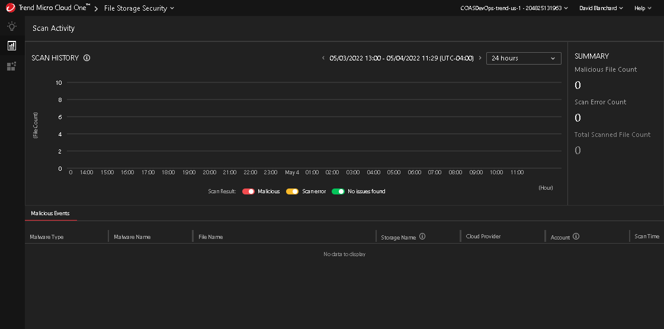Click the Trend Micro logo icon
This screenshot has width=664, height=329.
[x=10, y=8]
